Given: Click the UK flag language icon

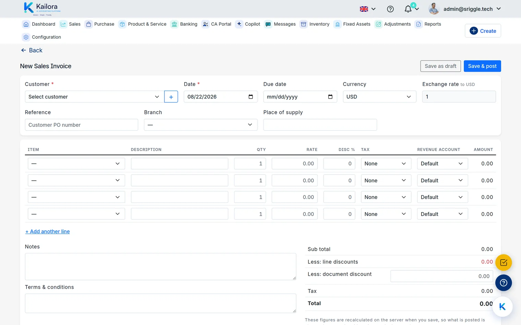Looking at the screenshot, I should pos(364,9).
